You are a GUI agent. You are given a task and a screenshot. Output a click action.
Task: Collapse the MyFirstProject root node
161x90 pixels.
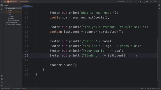[x=5, y=8]
